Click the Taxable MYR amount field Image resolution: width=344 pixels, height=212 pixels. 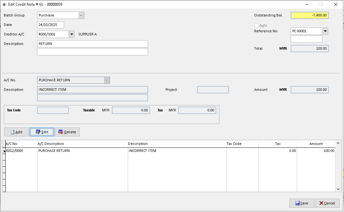point(131,110)
